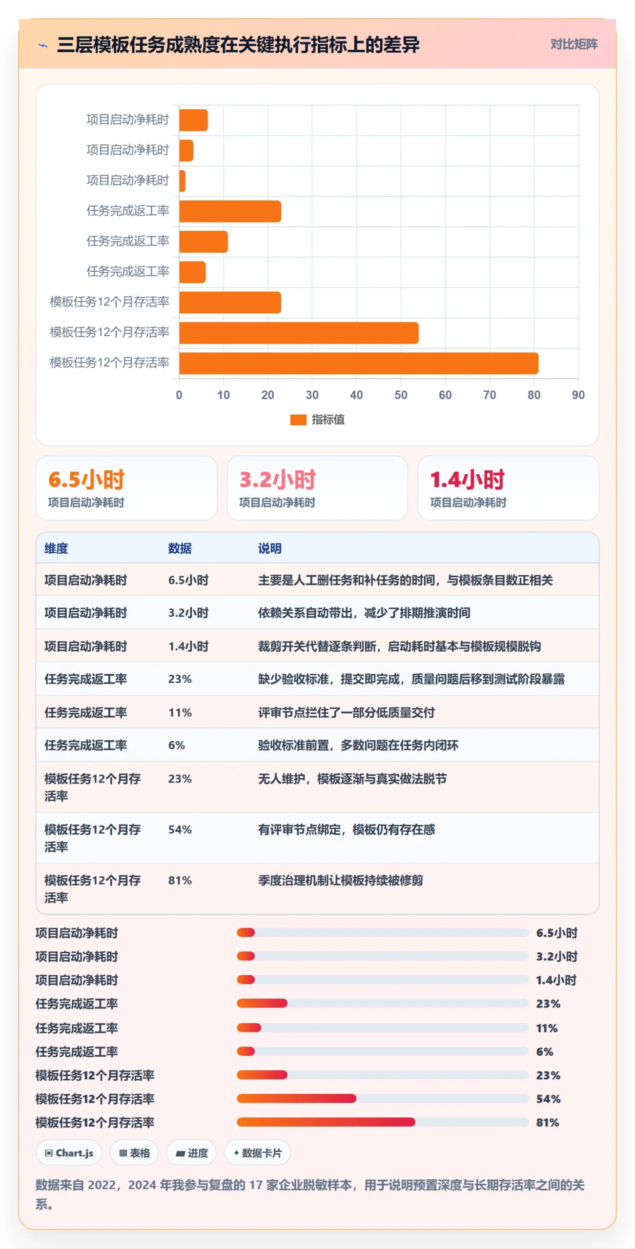Viewport: 635px width, 1249px height.
Task: Click the longest chart bar reaching 81
Action: coord(358,363)
